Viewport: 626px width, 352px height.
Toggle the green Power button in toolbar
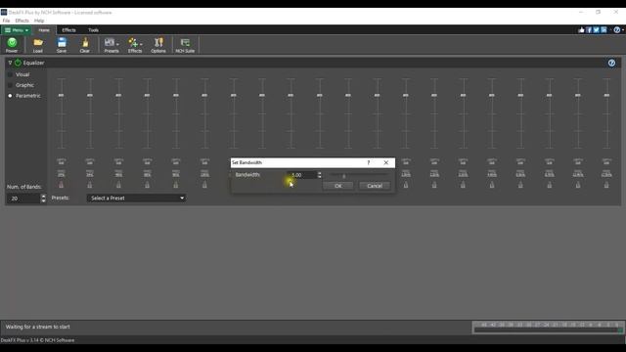coord(12,45)
